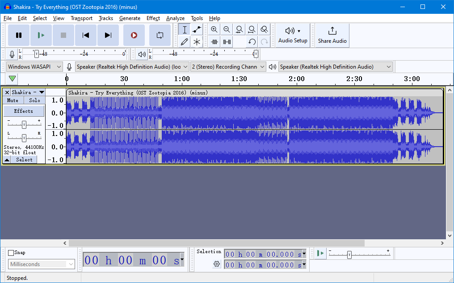Image resolution: width=454 pixels, height=283 pixels.
Task: Click the Play-at-speed button
Action: pos(320,253)
